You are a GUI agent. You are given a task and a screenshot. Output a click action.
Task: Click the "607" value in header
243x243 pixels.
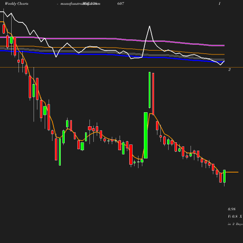click(121, 3)
